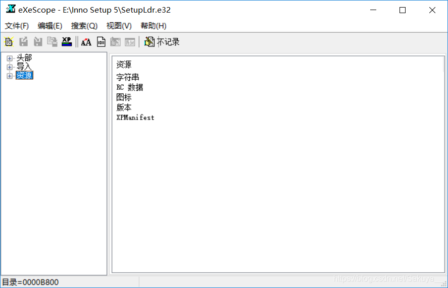
Task: Click the grayed dialog test window icon
Action: click(x=130, y=42)
